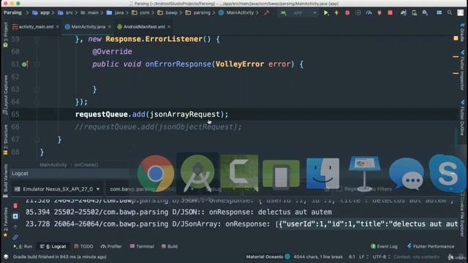Open Chrome from the app switcher

click(156, 173)
